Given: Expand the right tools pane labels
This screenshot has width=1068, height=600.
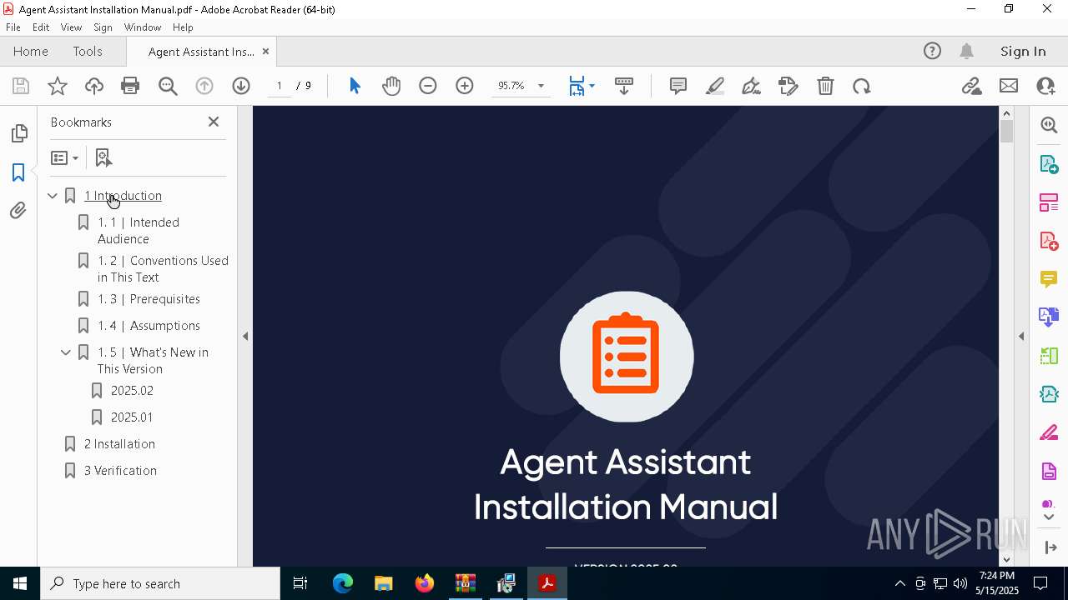Looking at the screenshot, I should point(1050,547).
